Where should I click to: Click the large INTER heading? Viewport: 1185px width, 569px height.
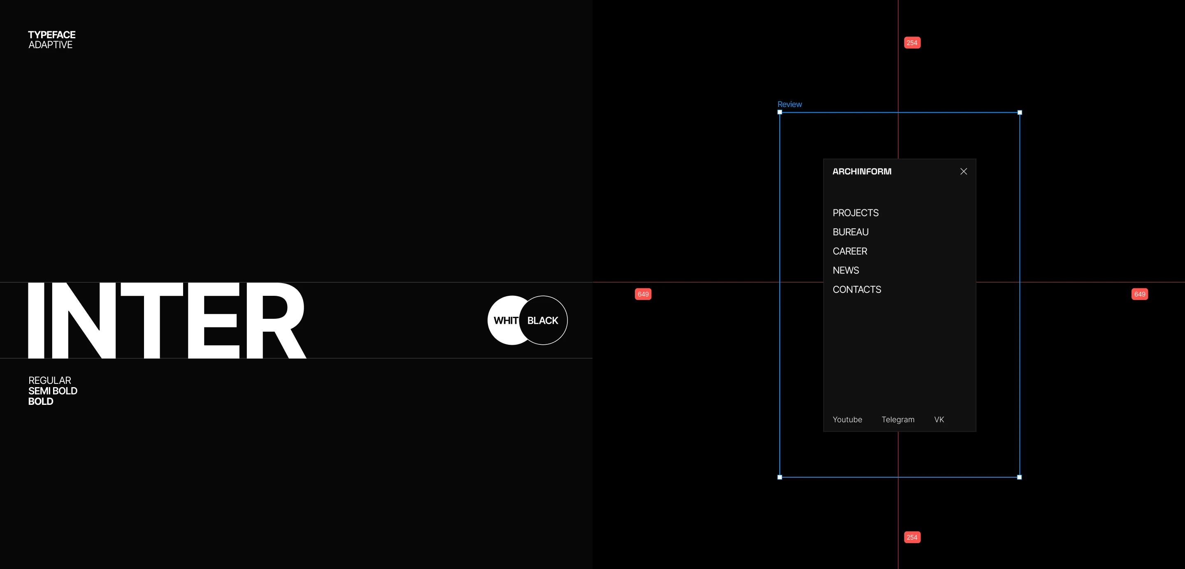pos(167,320)
